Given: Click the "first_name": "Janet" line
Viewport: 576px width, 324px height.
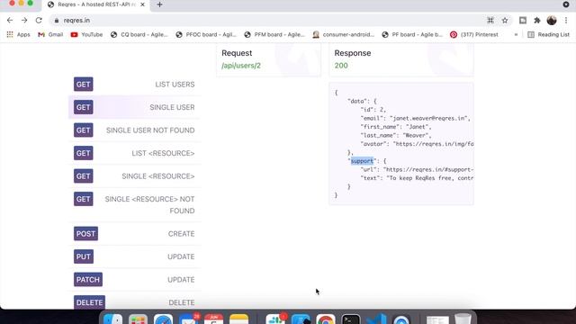Looking at the screenshot, I should [396, 127].
